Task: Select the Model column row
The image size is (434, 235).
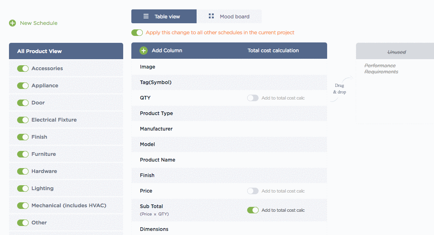Action: (229, 144)
